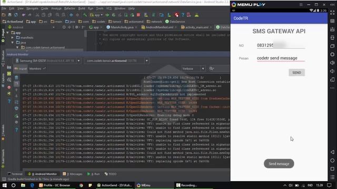Select network folder in the breadcrumb bar
This screenshot has height=189, width=337.
point(154,22)
